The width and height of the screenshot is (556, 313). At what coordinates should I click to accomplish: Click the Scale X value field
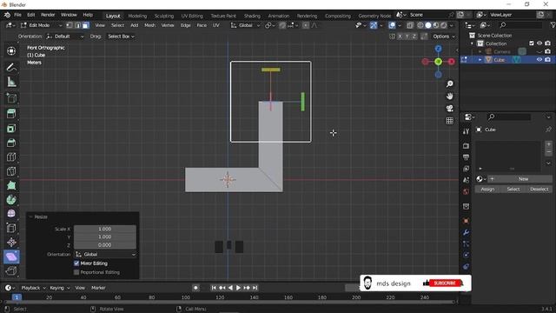click(x=105, y=229)
